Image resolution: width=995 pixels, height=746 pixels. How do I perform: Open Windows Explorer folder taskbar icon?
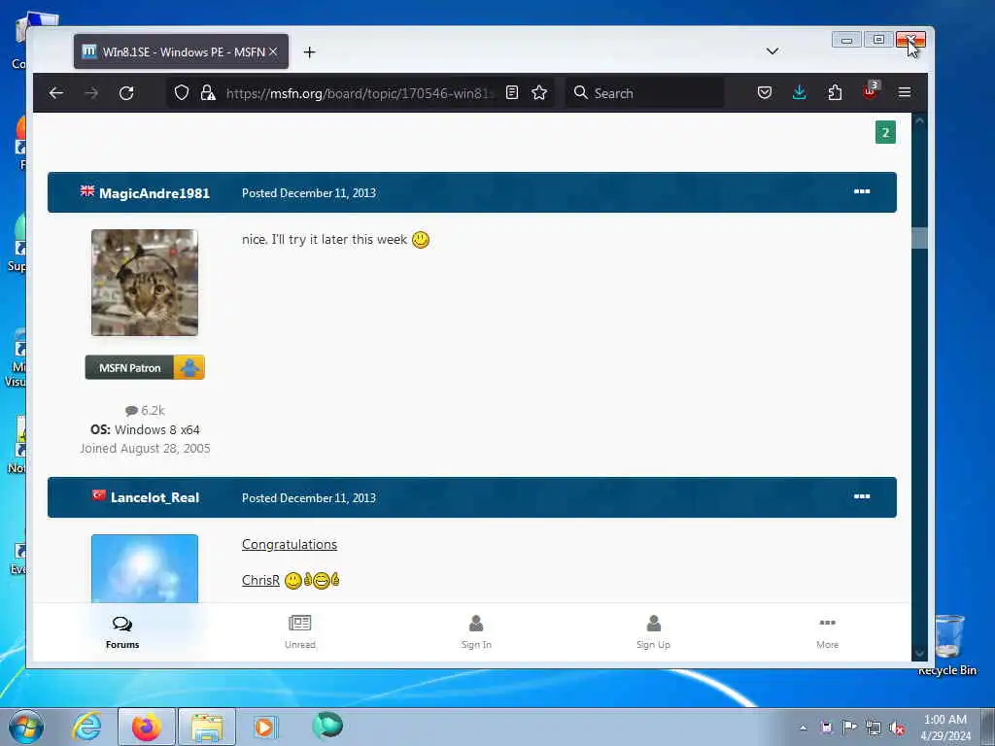coord(207,727)
